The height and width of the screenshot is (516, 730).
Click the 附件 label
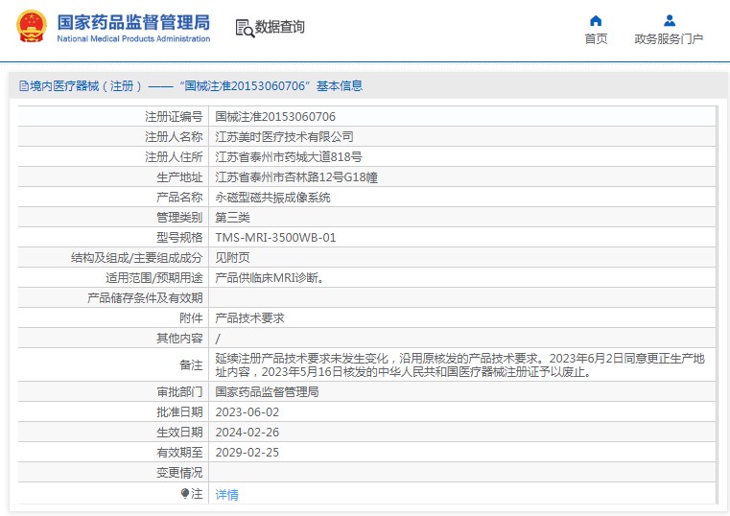point(191,318)
